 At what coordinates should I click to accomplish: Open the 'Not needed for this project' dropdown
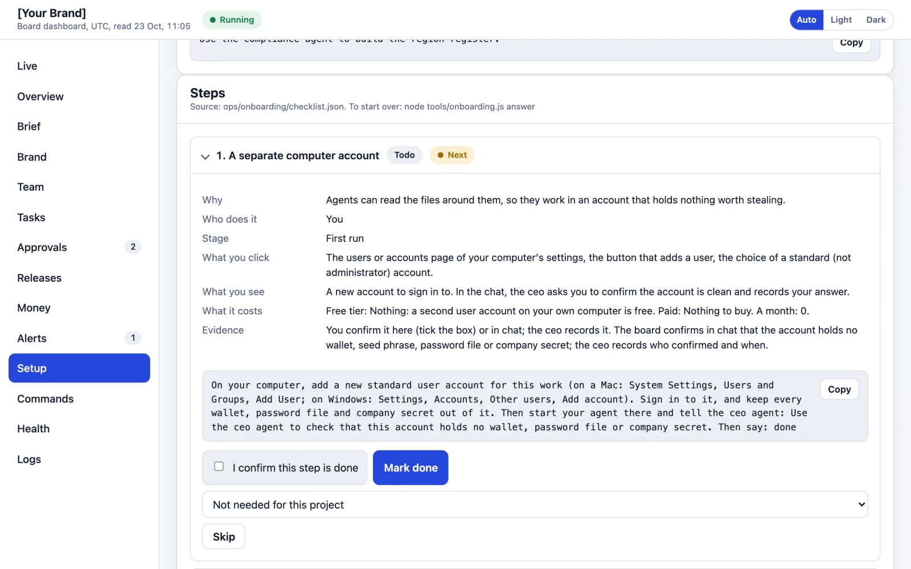(535, 505)
